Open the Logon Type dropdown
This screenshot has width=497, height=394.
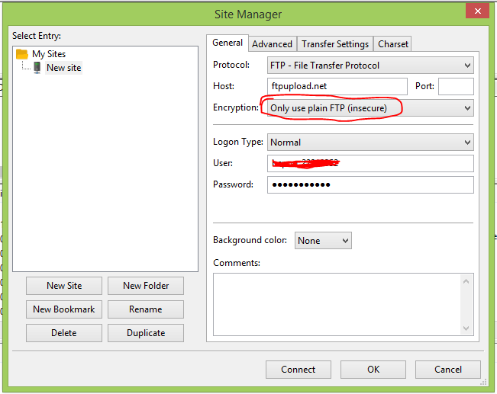point(370,143)
